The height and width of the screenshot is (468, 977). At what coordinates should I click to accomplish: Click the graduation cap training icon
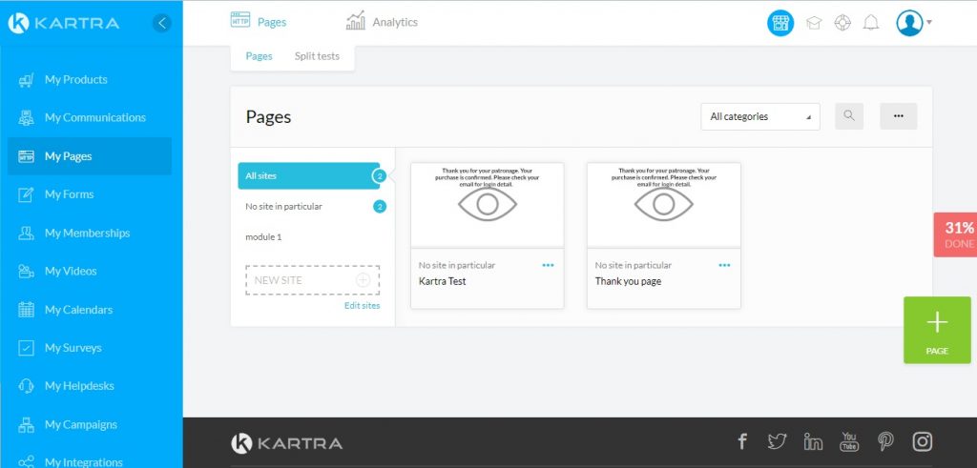pos(813,23)
